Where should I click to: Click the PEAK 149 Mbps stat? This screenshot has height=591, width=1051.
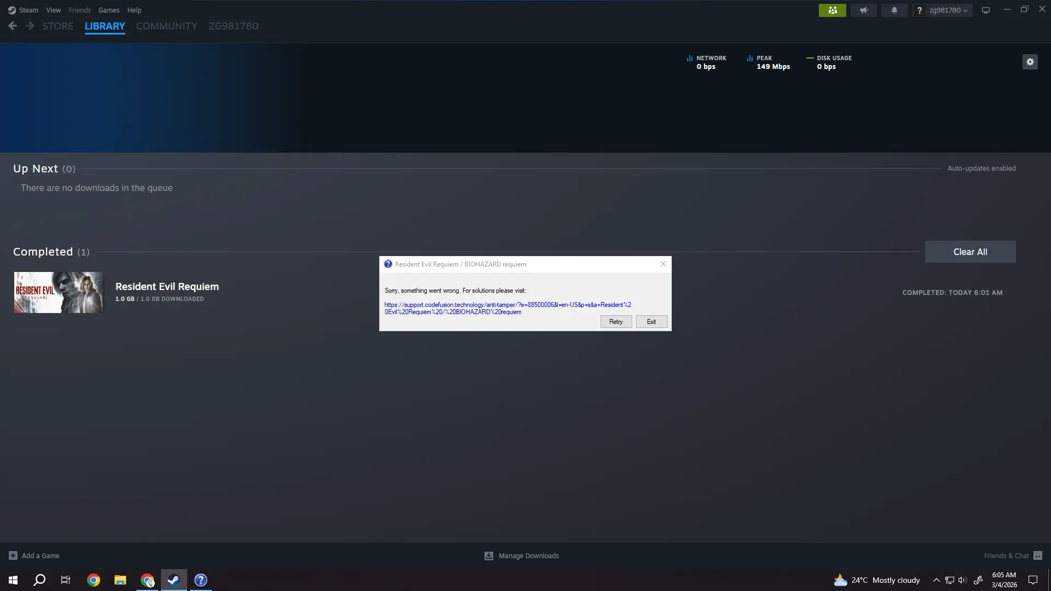tap(769, 62)
